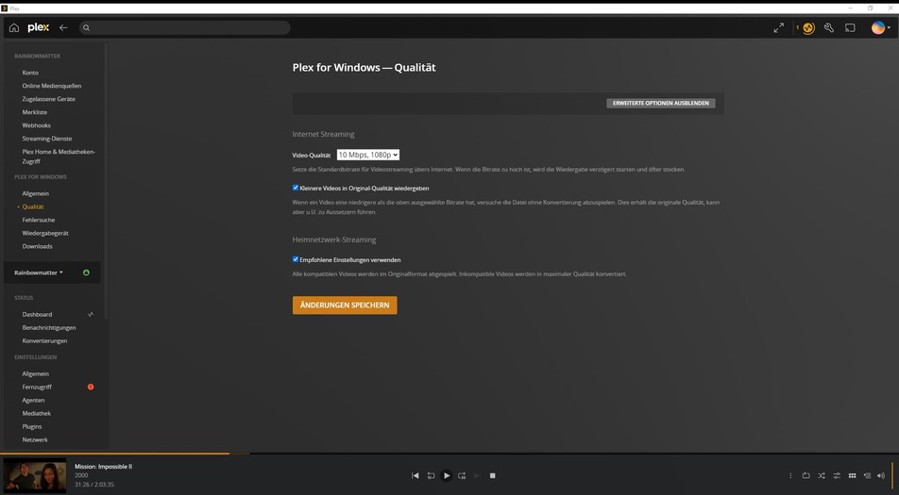Image resolution: width=899 pixels, height=495 pixels.
Task: Open the Video-Qualität dropdown
Action: pos(368,155)
